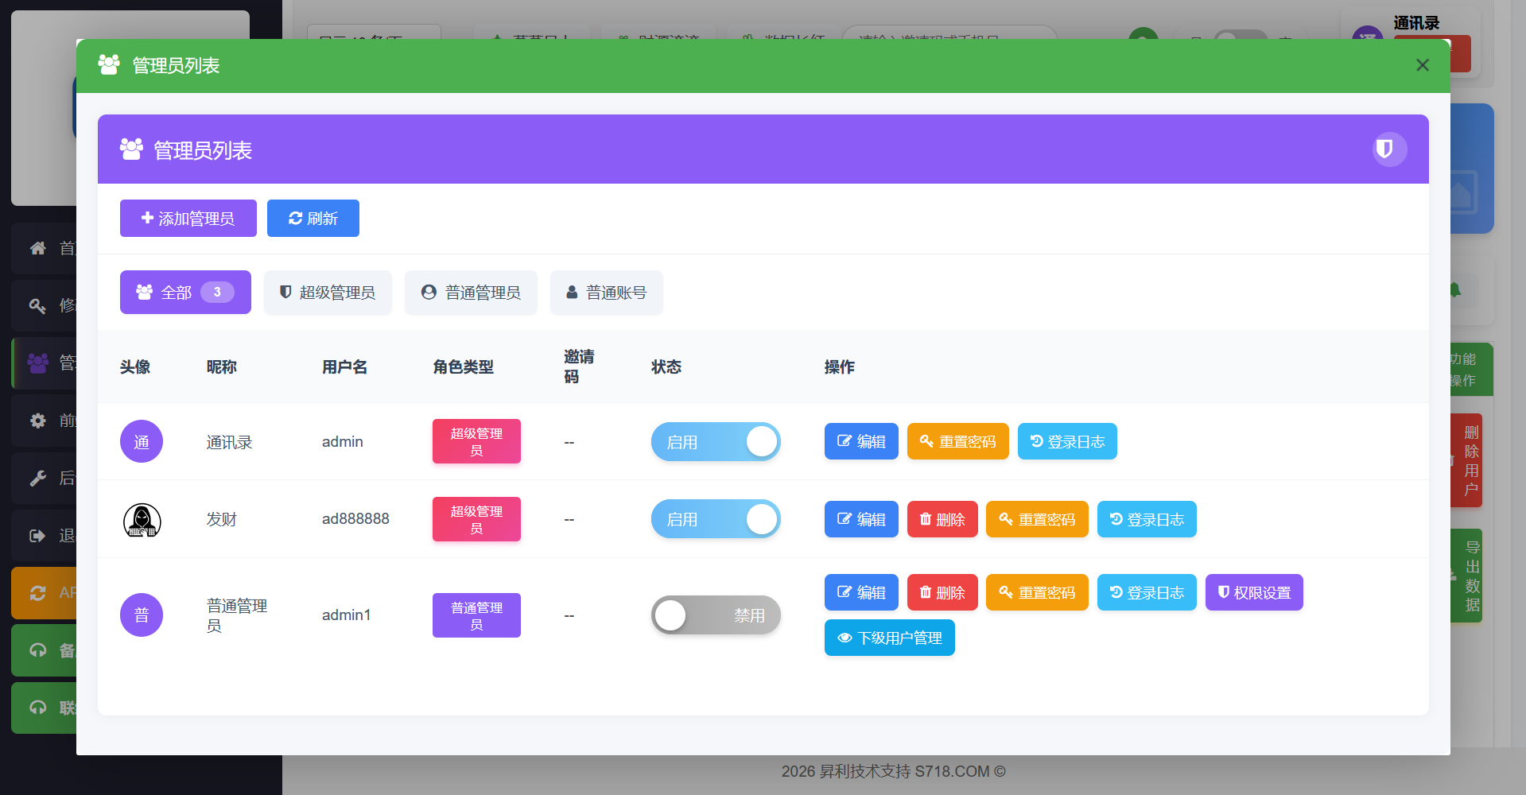Click the home icon in left sidebar
Screen dimensions: 1526x795
point(38,248)
